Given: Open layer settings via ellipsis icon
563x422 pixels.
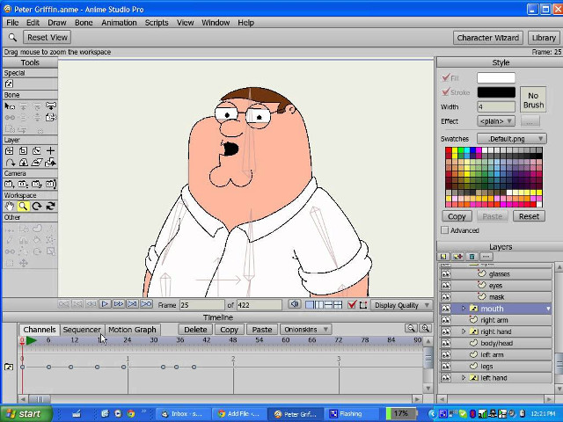Looking at the screenshot, I should (486, 257).
